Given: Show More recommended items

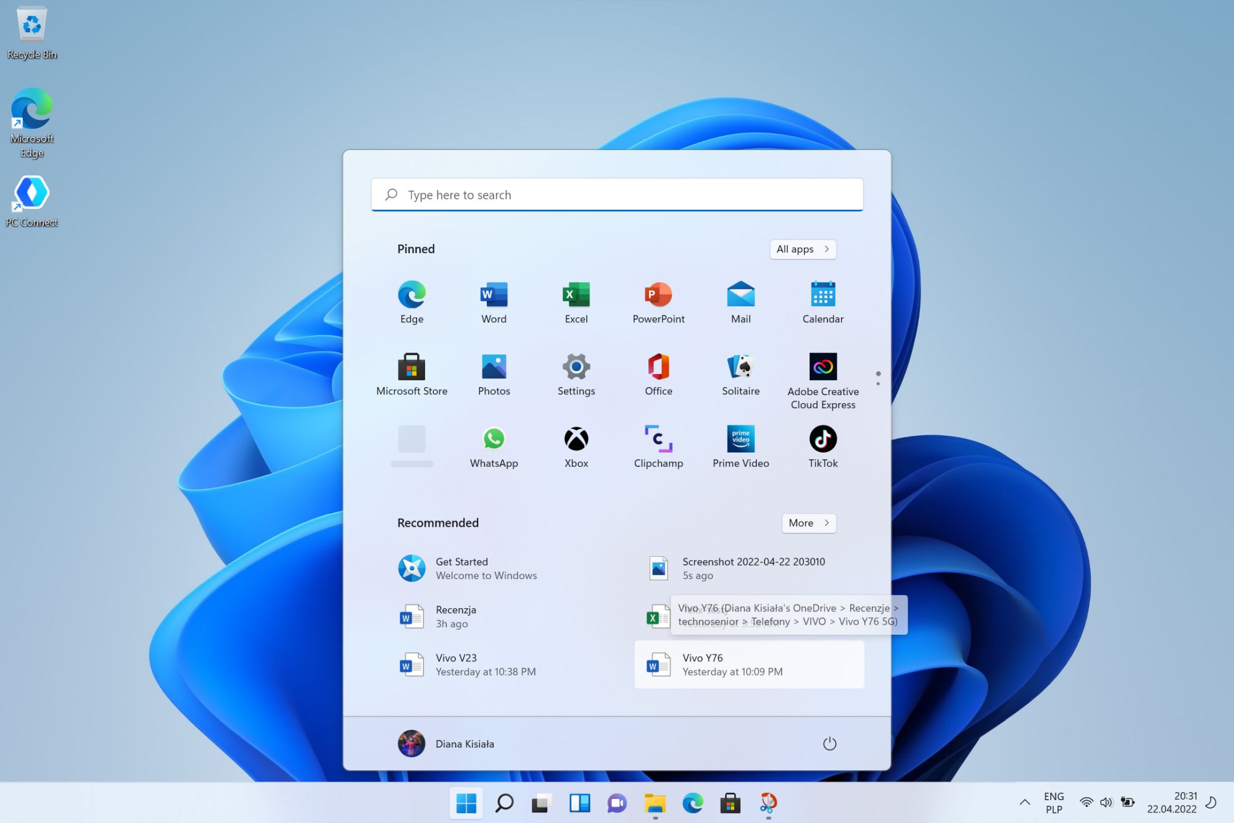Looking at the screenshot, I should click(808, 523).
